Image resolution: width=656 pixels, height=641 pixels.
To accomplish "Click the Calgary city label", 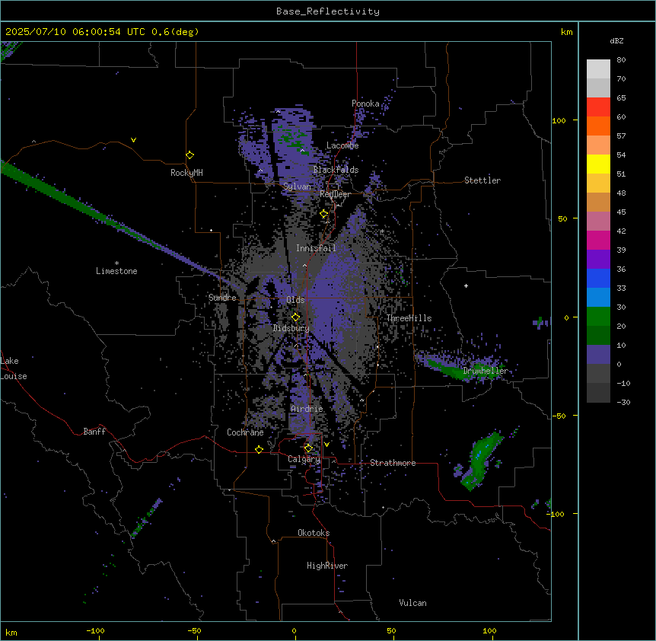I will [304, 459].
